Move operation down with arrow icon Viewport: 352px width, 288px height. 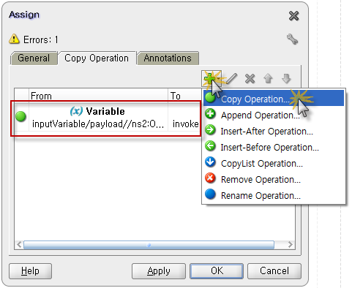click(x=286, y=79)
